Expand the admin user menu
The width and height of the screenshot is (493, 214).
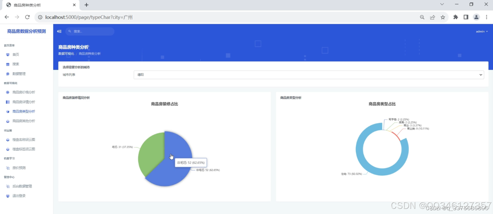pos(481,31)
